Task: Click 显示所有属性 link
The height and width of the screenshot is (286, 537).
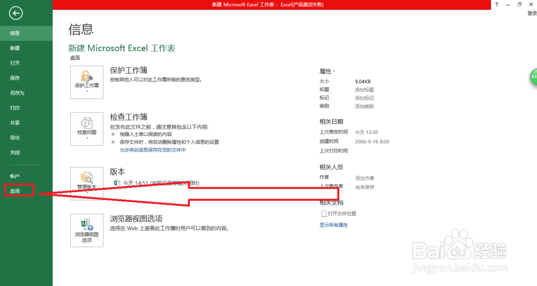Action: tap(333, 225)
